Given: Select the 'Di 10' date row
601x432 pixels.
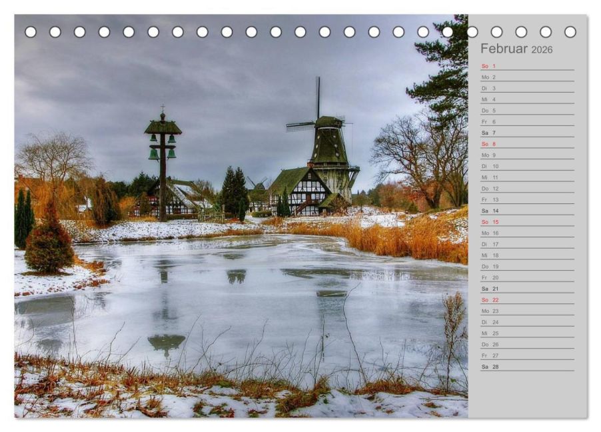Looking at the screenshot, I should 528,166.
